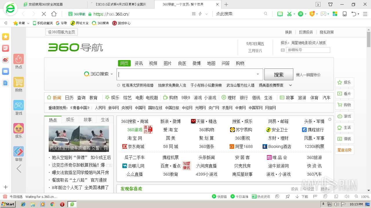Hide the bookmarks bar chevron

(6, 23)
